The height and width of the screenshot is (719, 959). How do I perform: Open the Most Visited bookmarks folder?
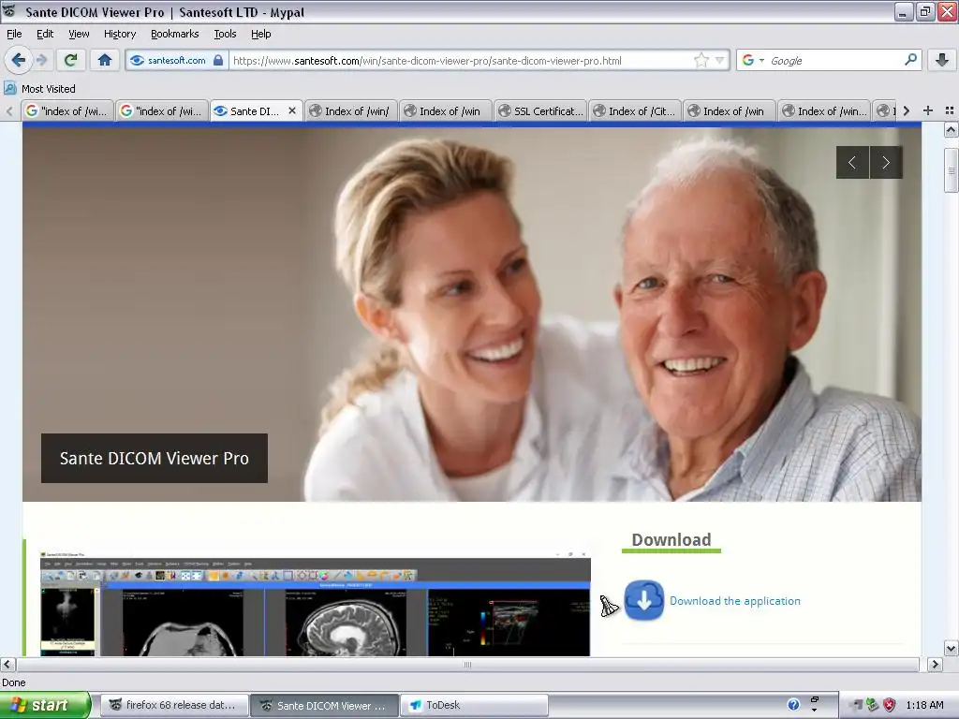[40, 89]
